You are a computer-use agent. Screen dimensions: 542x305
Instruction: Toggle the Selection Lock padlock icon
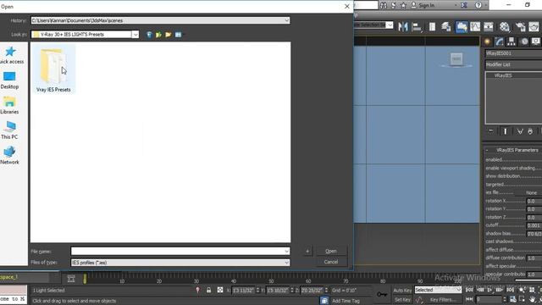(x=209, y=290)
